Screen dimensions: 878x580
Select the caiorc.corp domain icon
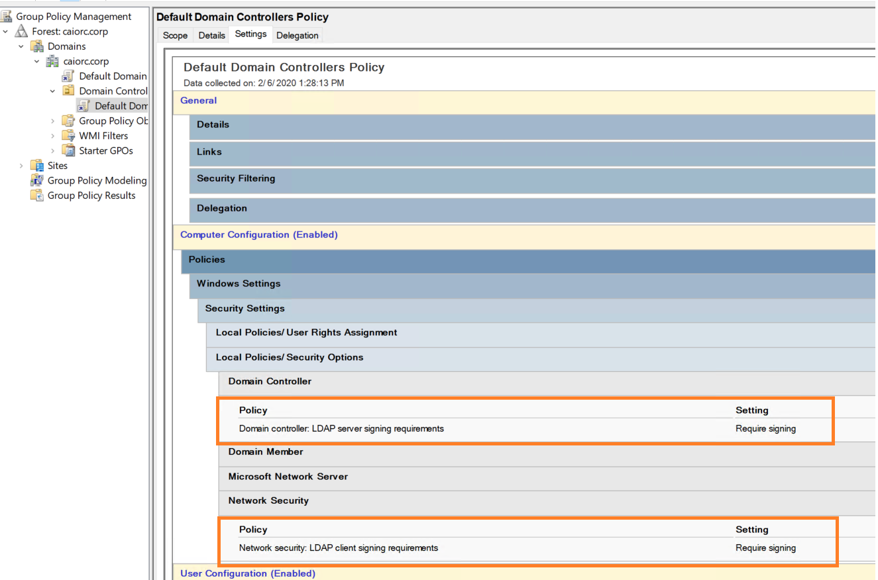click(x=53, y=61)
